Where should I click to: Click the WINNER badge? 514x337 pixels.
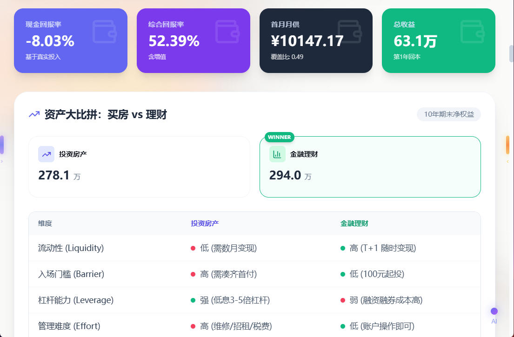click(279, 137)
